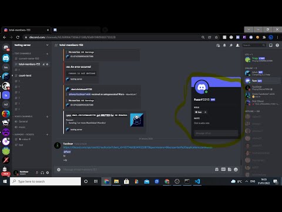The height and width of the screenshot is (212, 282).
Task: Create invite for total-members-153 channel
Action: [x=44, y=64]
